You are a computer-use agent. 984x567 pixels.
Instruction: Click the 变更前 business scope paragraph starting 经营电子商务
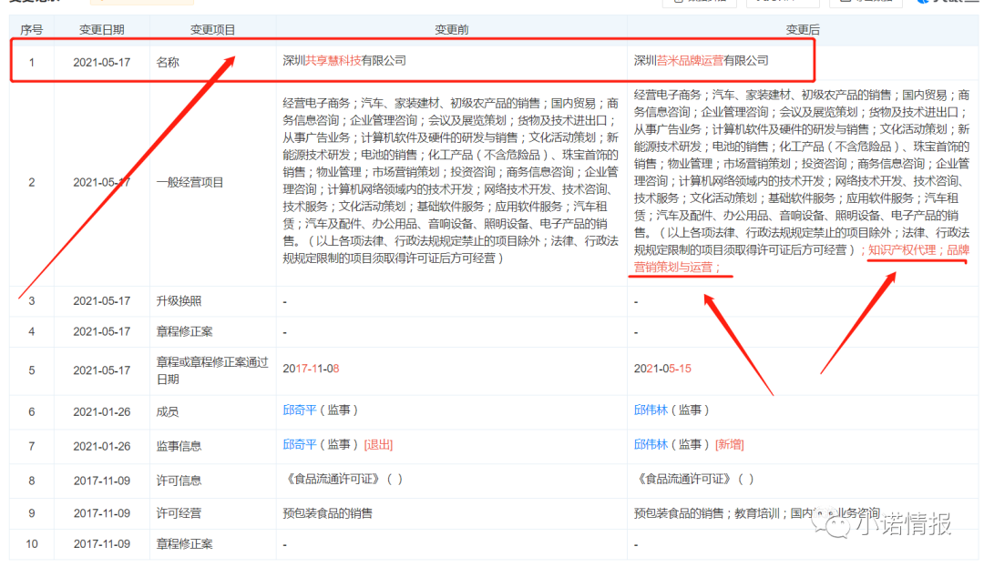pyautogui.click(x=451, y=180)
